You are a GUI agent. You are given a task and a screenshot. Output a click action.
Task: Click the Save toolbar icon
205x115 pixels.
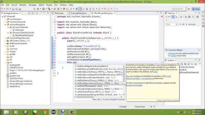click(x=13, y=9)
